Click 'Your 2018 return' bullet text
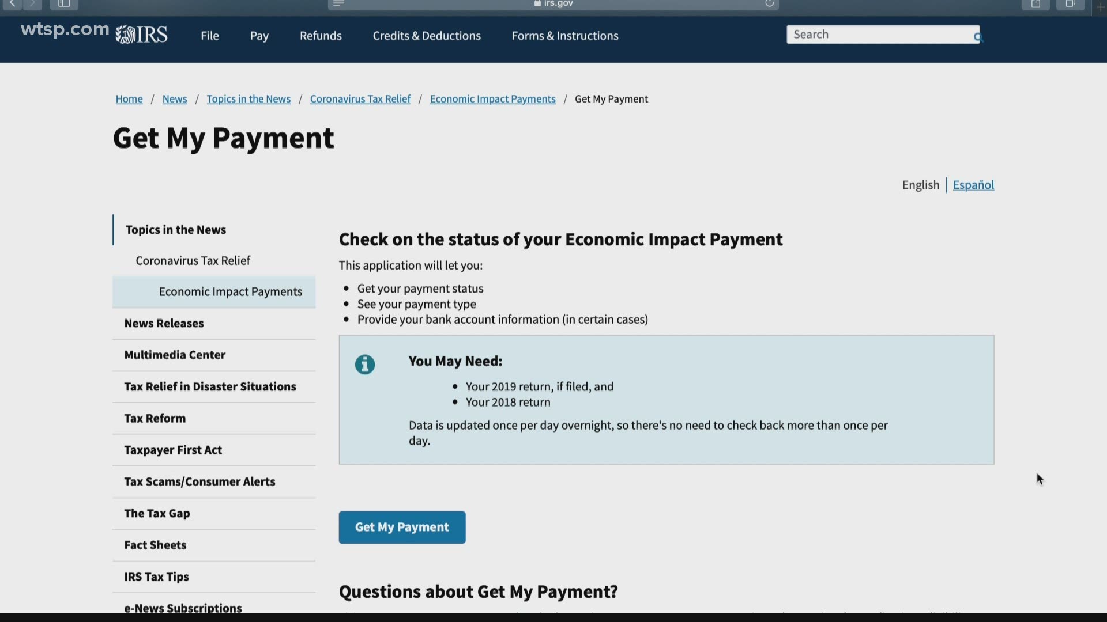 click(x=508, y=403)
